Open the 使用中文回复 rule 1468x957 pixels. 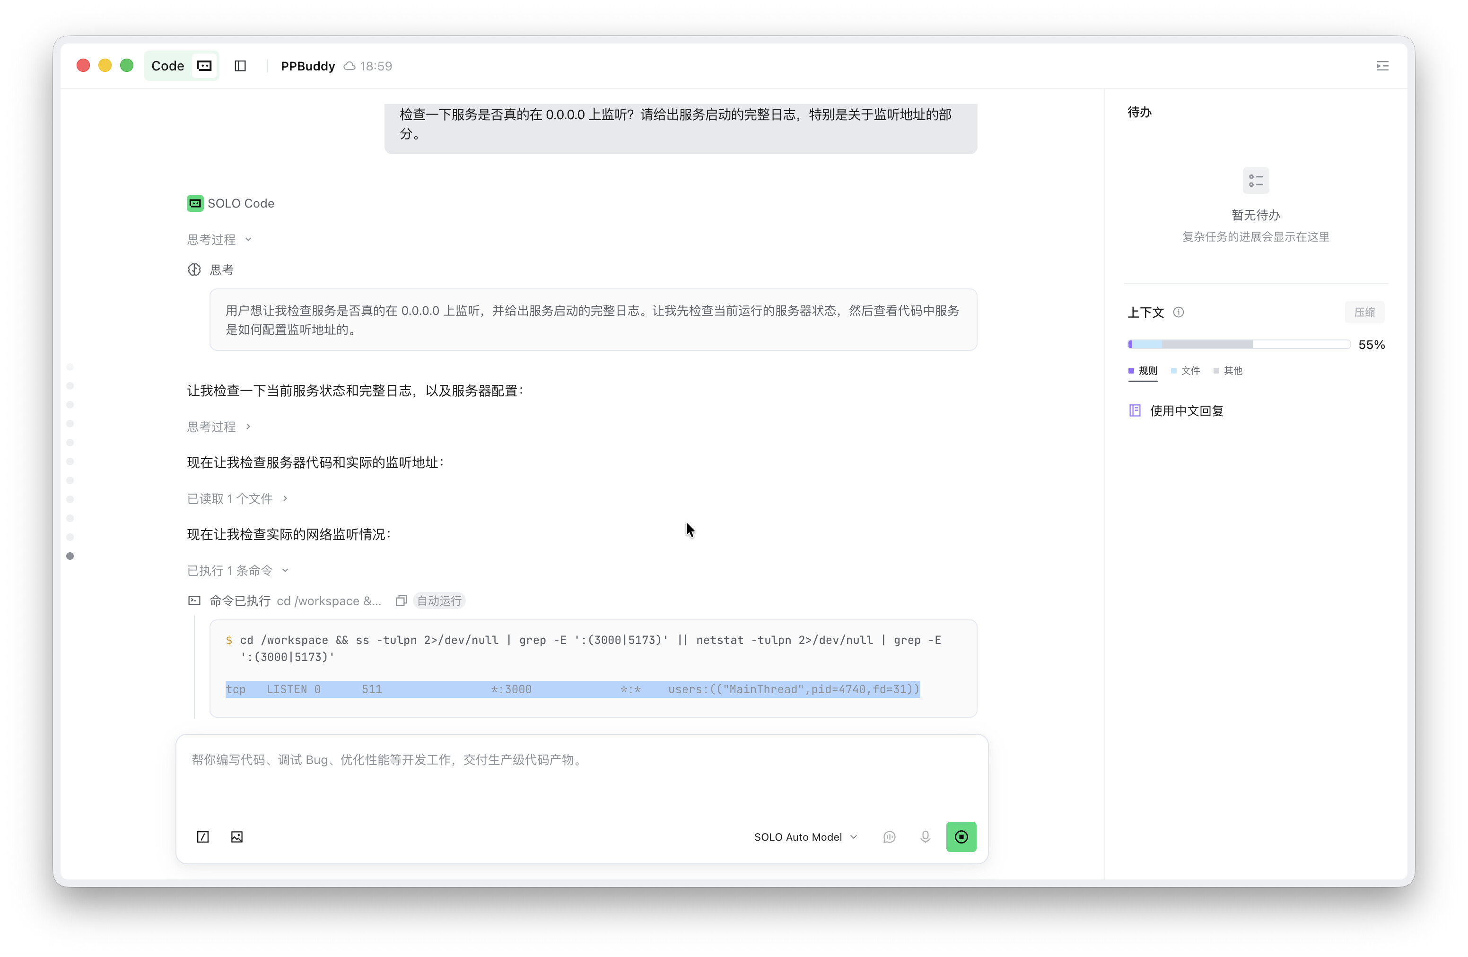click(x=1186, y=411)
